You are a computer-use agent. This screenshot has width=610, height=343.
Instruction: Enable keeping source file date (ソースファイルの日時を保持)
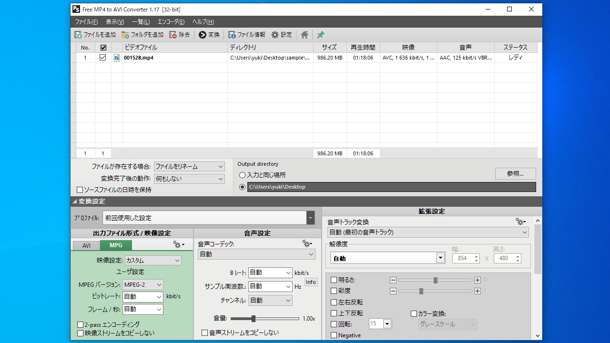tap(80, 190)
